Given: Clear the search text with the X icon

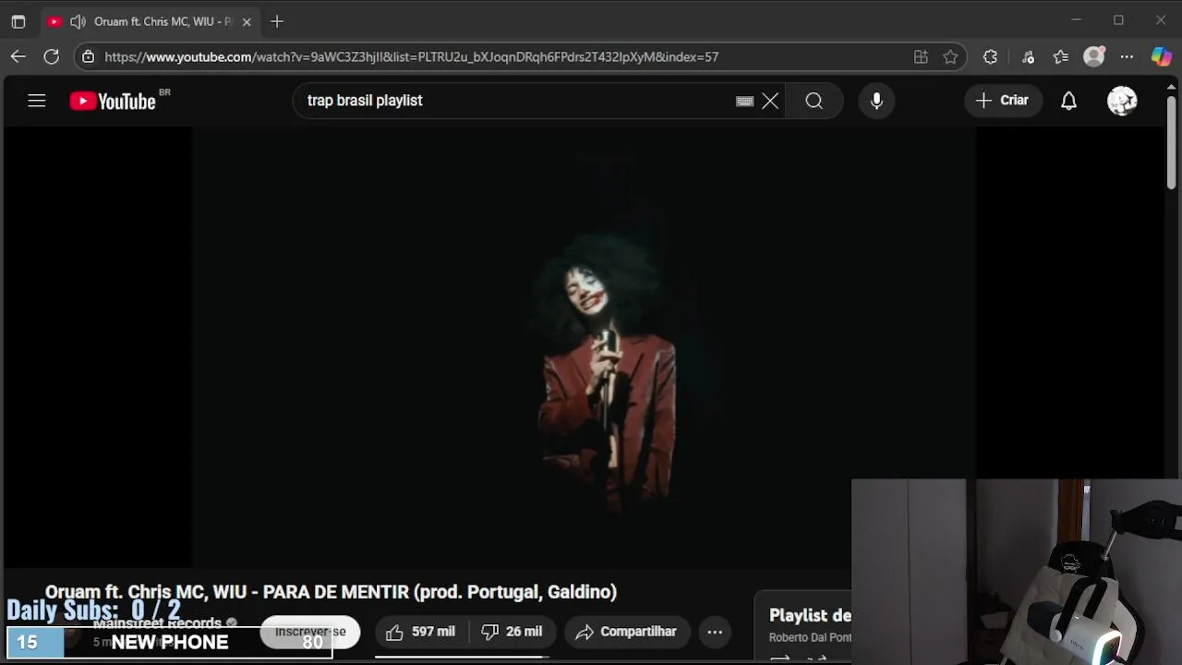Looking at the screenshot, I should 770,101.
